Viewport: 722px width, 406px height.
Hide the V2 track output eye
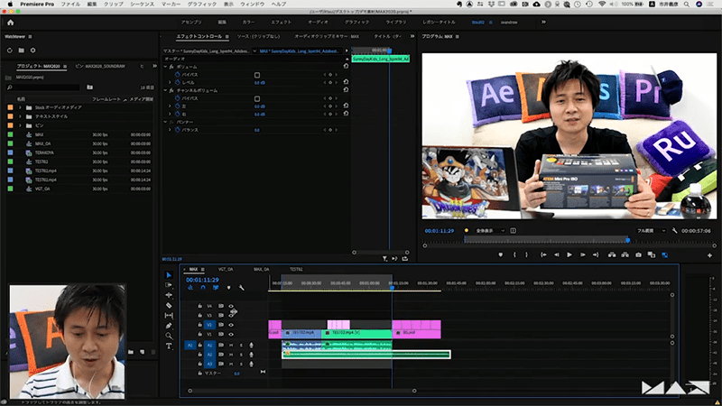[231, 325]
